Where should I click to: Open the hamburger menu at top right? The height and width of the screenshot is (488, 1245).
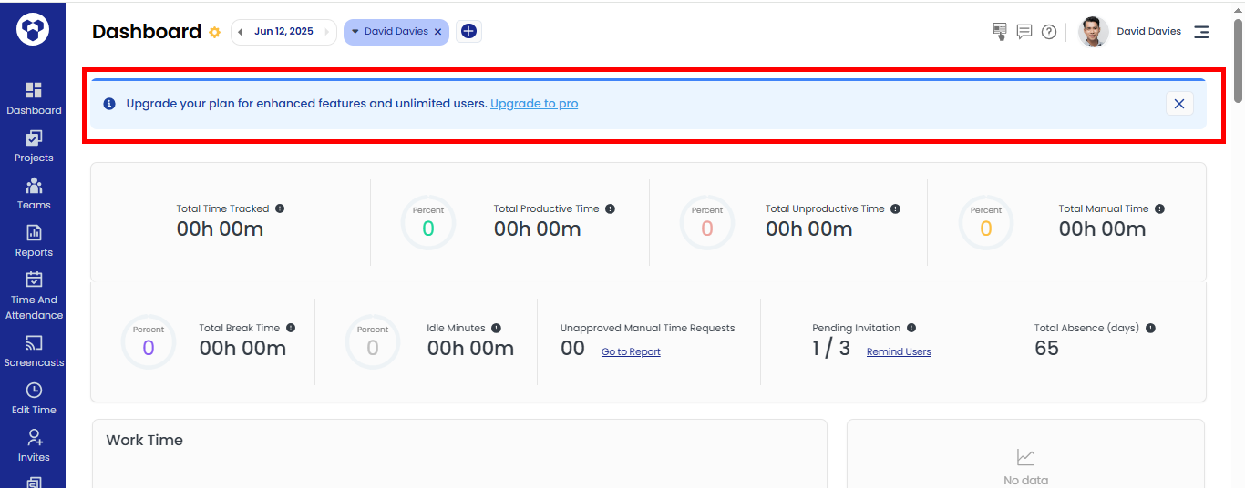coord(1201,32)
